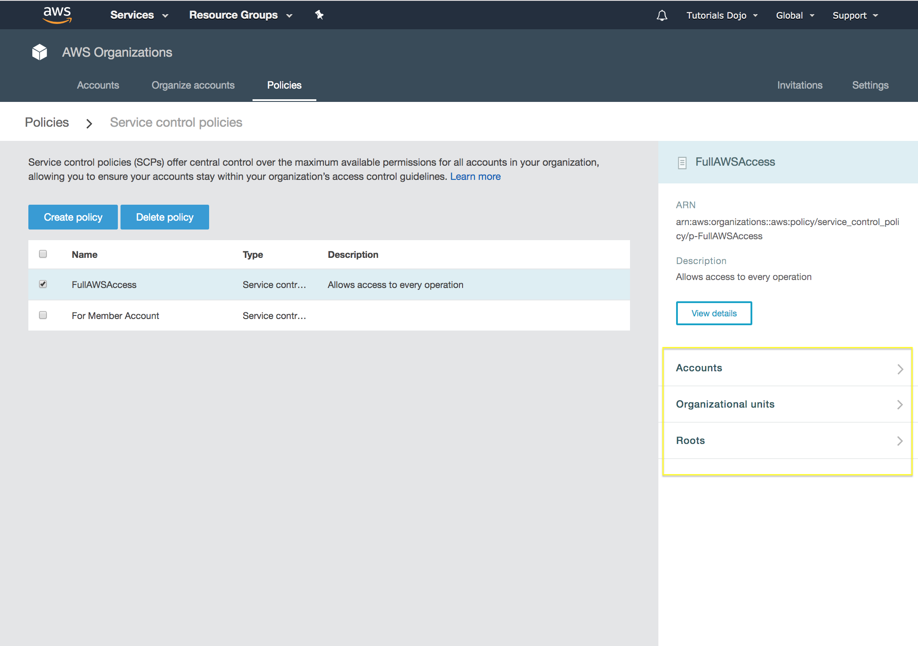The image size is (918, 646).
Task: Click the AWS Organizations cube icon
Action: click(39, 52)
